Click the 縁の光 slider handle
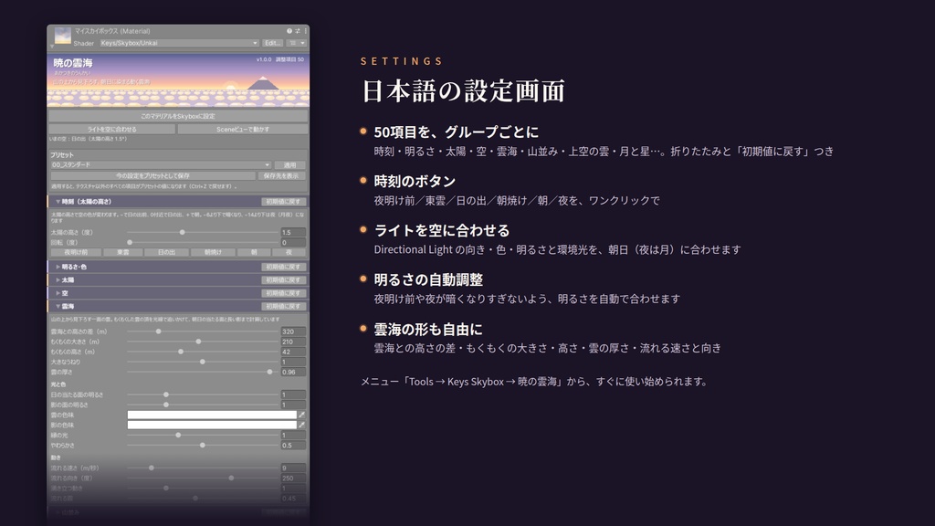This screenshot has width=935, height=526. 178,436
